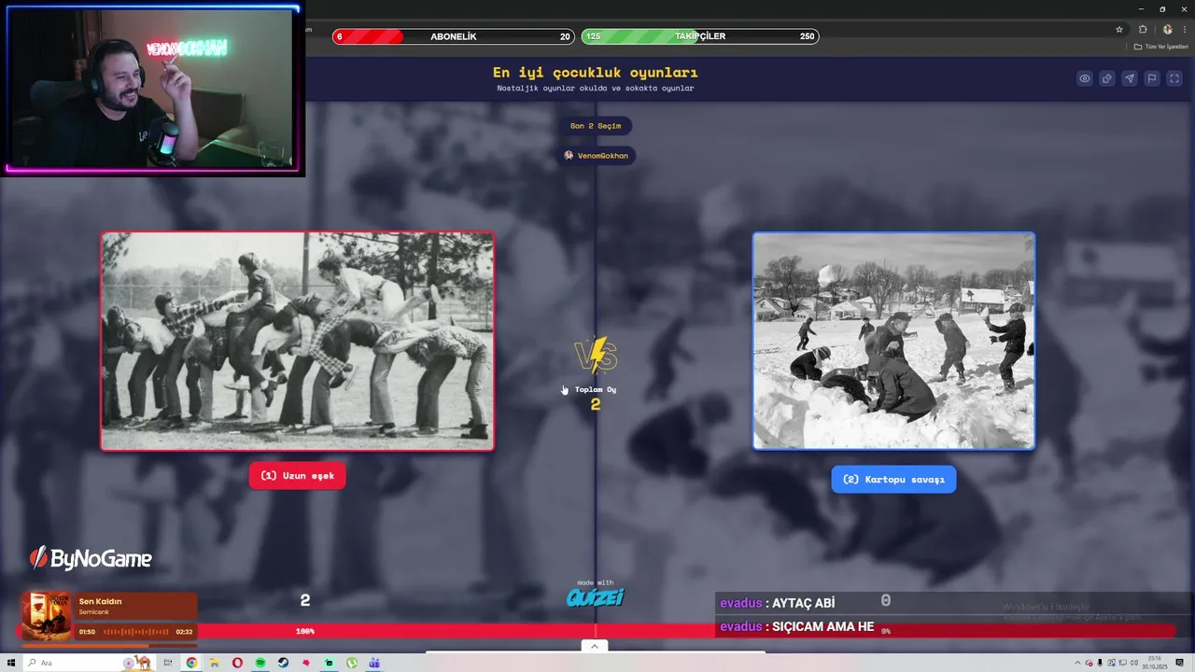This screenshot has width=1195, height=672.
Task: Open Spotify from the taskbar
Action: [260, 663]
